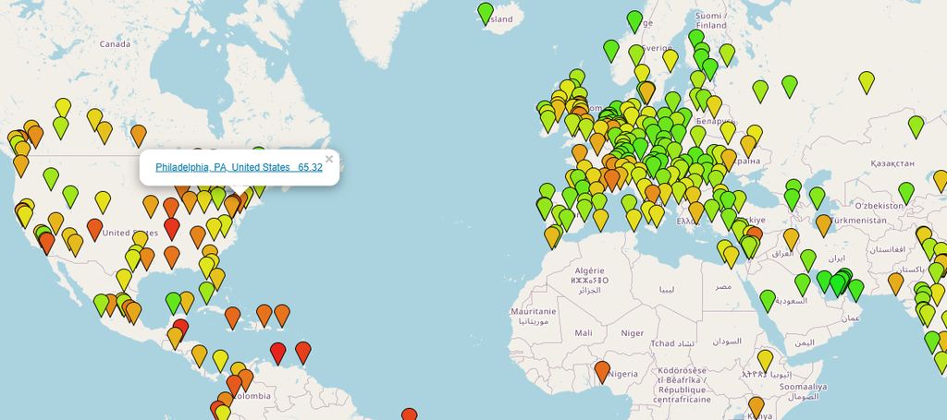Select bright green marker on Yucatán peninsula
The image size is (947, 420).
[x=173, y=303]
